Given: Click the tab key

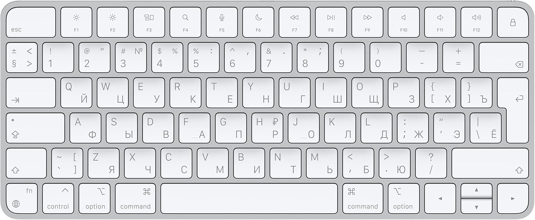Looking at the screenshot, I should (31, 93).
